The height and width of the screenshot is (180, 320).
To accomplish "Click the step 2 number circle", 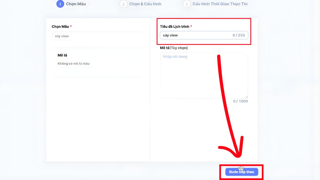I will 123,4.
